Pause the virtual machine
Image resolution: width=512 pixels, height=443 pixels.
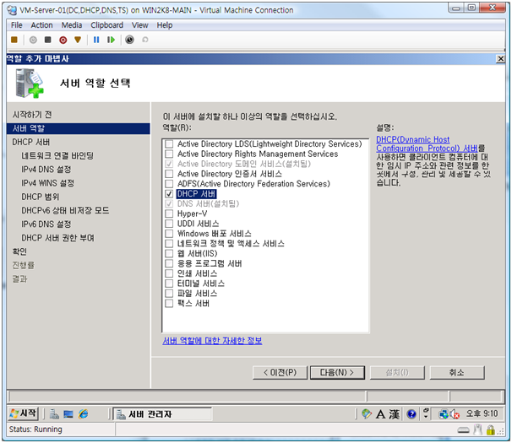coord(96,40)
